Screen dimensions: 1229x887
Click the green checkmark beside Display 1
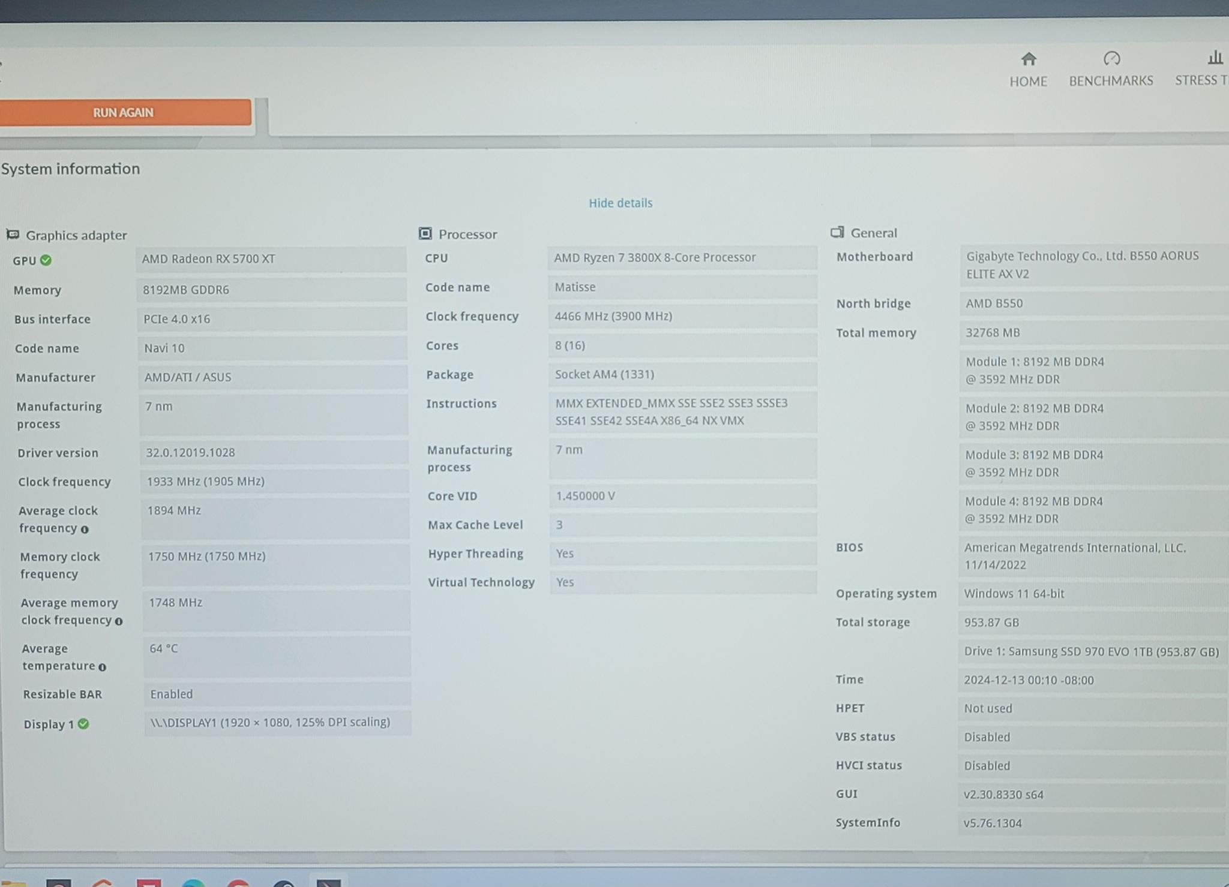tap(83, 724)
